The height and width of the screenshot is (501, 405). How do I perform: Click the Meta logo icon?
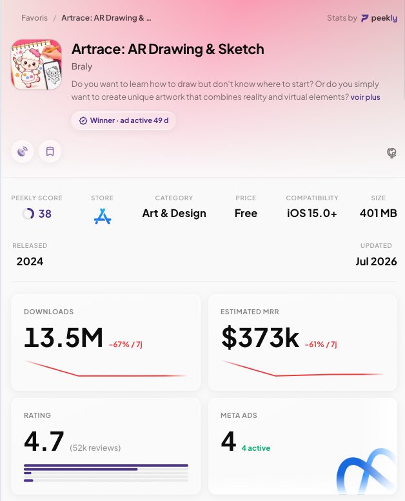pos(366,471)
